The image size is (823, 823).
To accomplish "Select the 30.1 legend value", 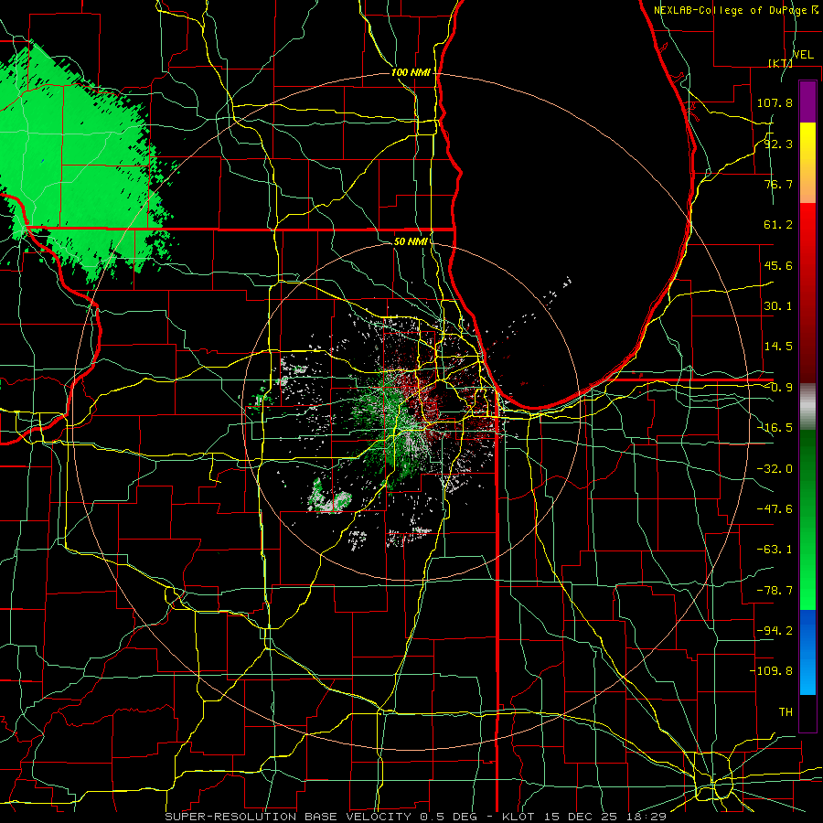I will tap(778, 306).
